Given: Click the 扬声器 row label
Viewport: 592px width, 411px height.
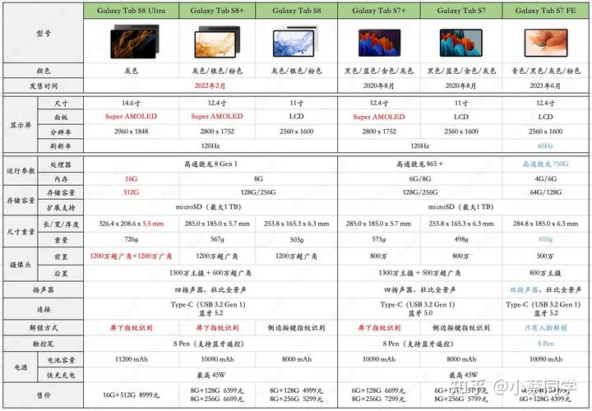Looking at the screenshot, I should click(x=44, y=289).
